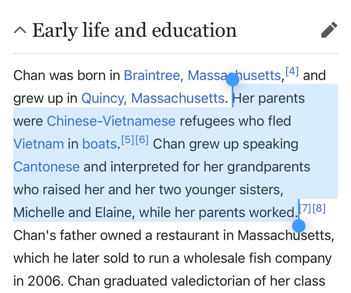The width and height of the screenshot is (351, 293).
Task: Open the Quincy, Massachusetts link
Action: [x=153, y=98]
